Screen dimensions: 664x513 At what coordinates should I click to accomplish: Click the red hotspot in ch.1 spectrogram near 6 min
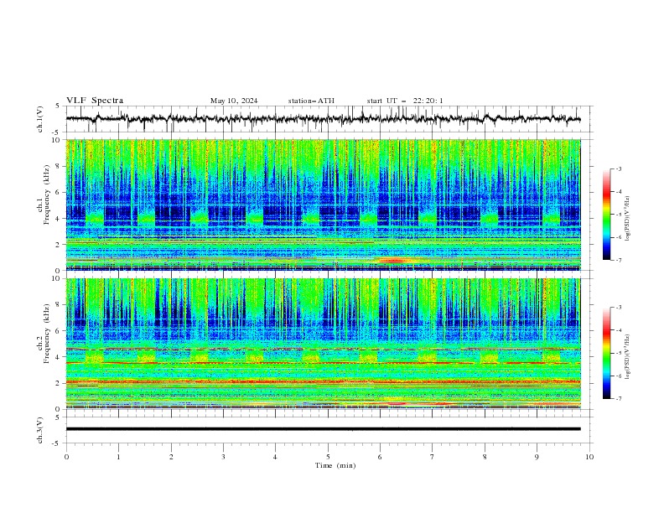395,261
